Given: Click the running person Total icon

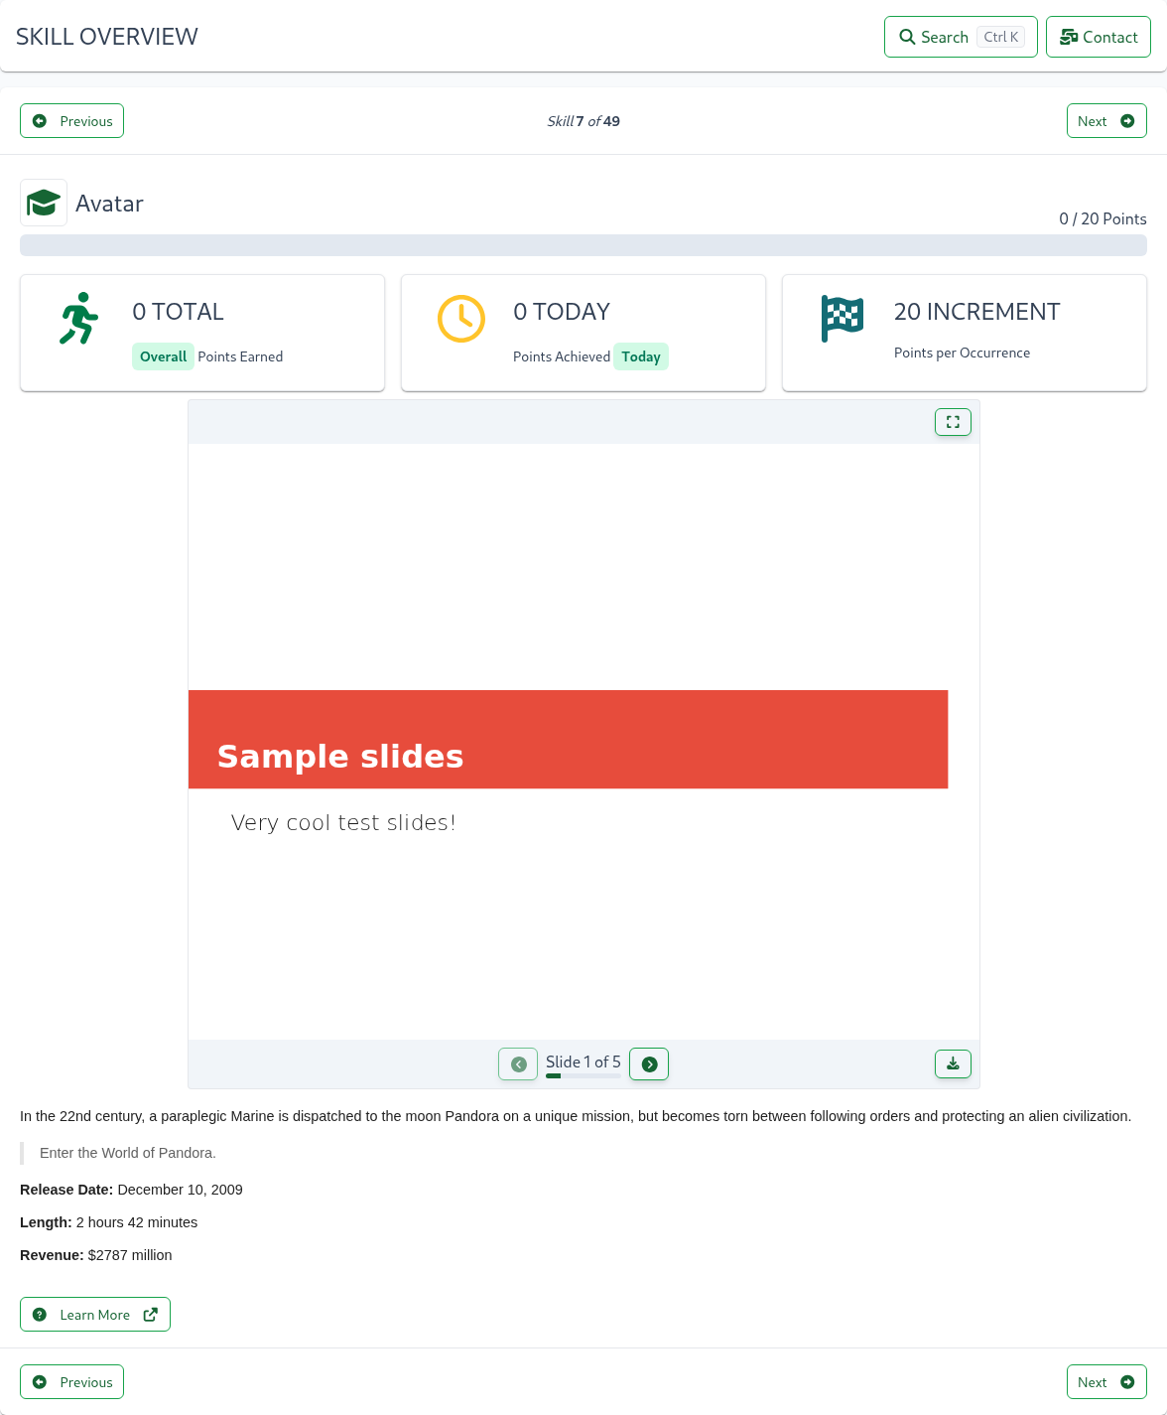Looking at the screenshot, I should click(79, 319).
